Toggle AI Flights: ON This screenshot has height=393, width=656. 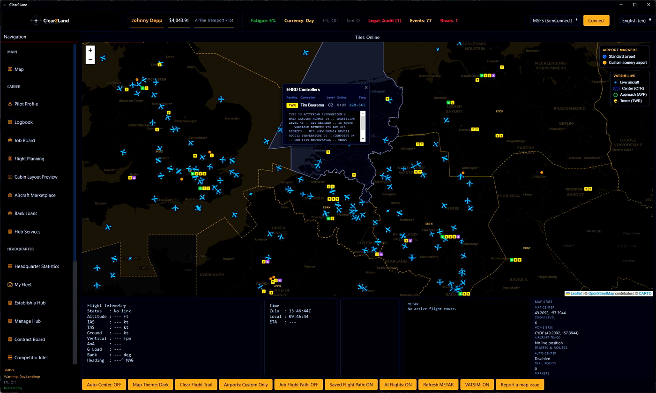[398, 385]
